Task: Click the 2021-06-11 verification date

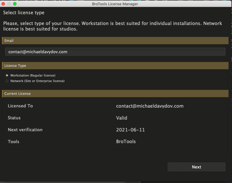Action: (x=130, y=130)
